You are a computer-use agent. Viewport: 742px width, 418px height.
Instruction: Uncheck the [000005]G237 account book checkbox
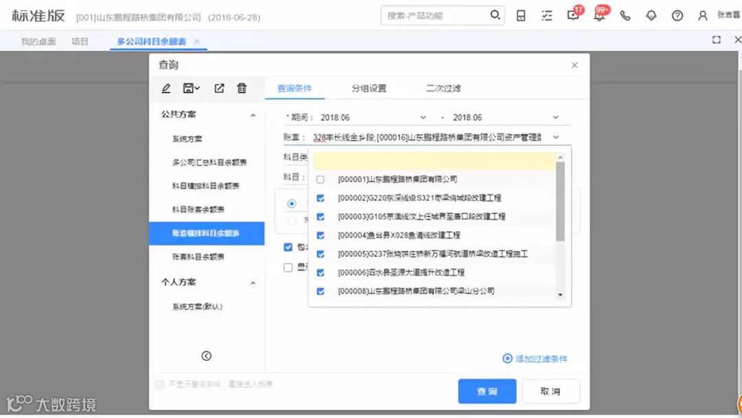tap(320, 254)
